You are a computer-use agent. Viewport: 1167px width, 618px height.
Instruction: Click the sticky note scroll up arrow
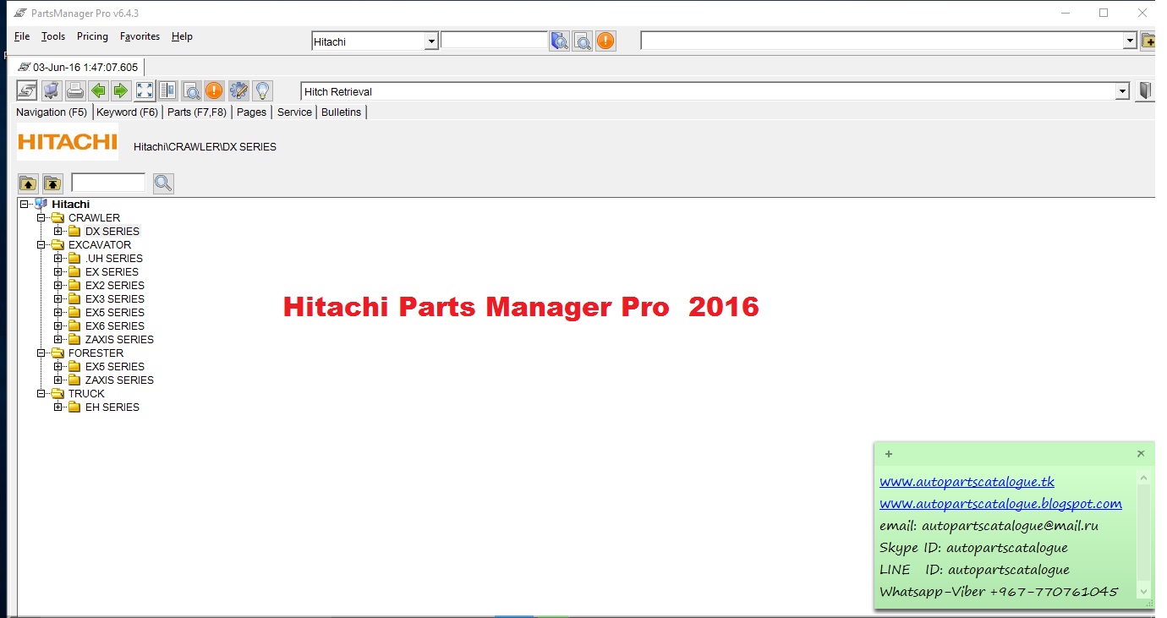[x=1143, y=478]
